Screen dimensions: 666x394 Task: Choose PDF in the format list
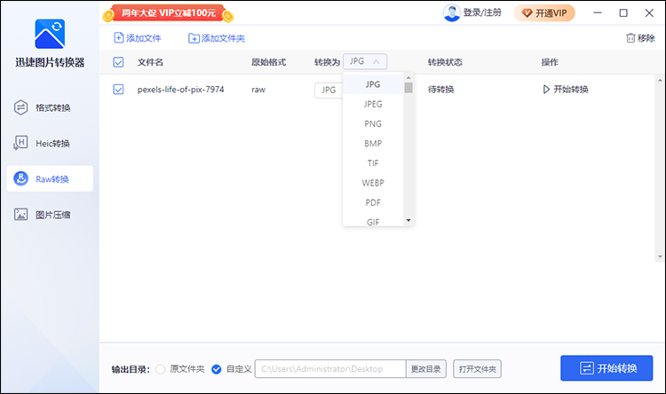point(373,202)
